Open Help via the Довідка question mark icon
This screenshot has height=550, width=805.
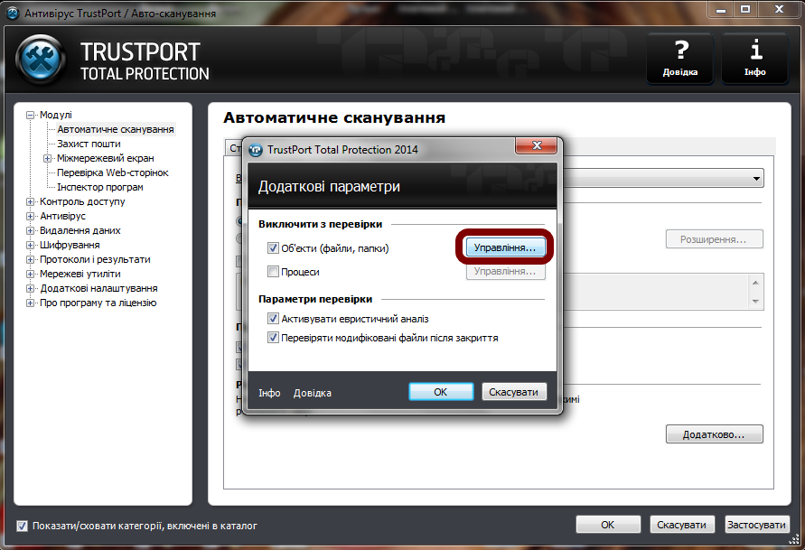point(679,58)
